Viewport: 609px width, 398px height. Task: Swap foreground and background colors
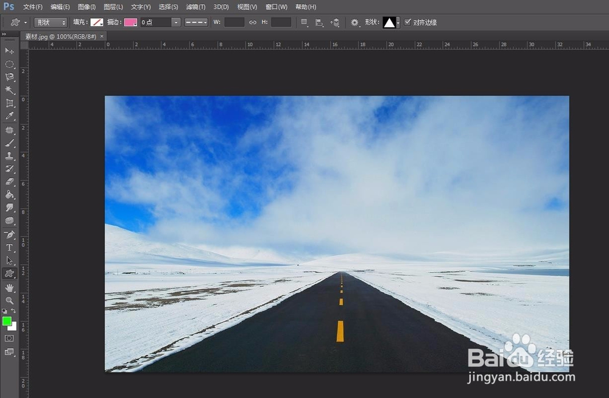tap(13, 310)
